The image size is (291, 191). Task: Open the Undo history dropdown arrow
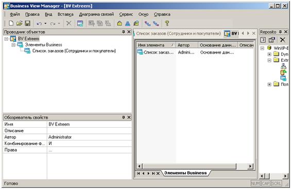[x=45, y=23]
